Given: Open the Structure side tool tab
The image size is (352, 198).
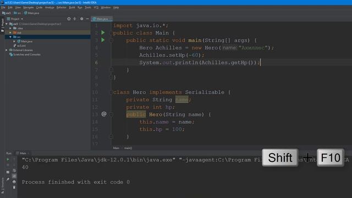Looking at the screenshot, I should 2,185.
